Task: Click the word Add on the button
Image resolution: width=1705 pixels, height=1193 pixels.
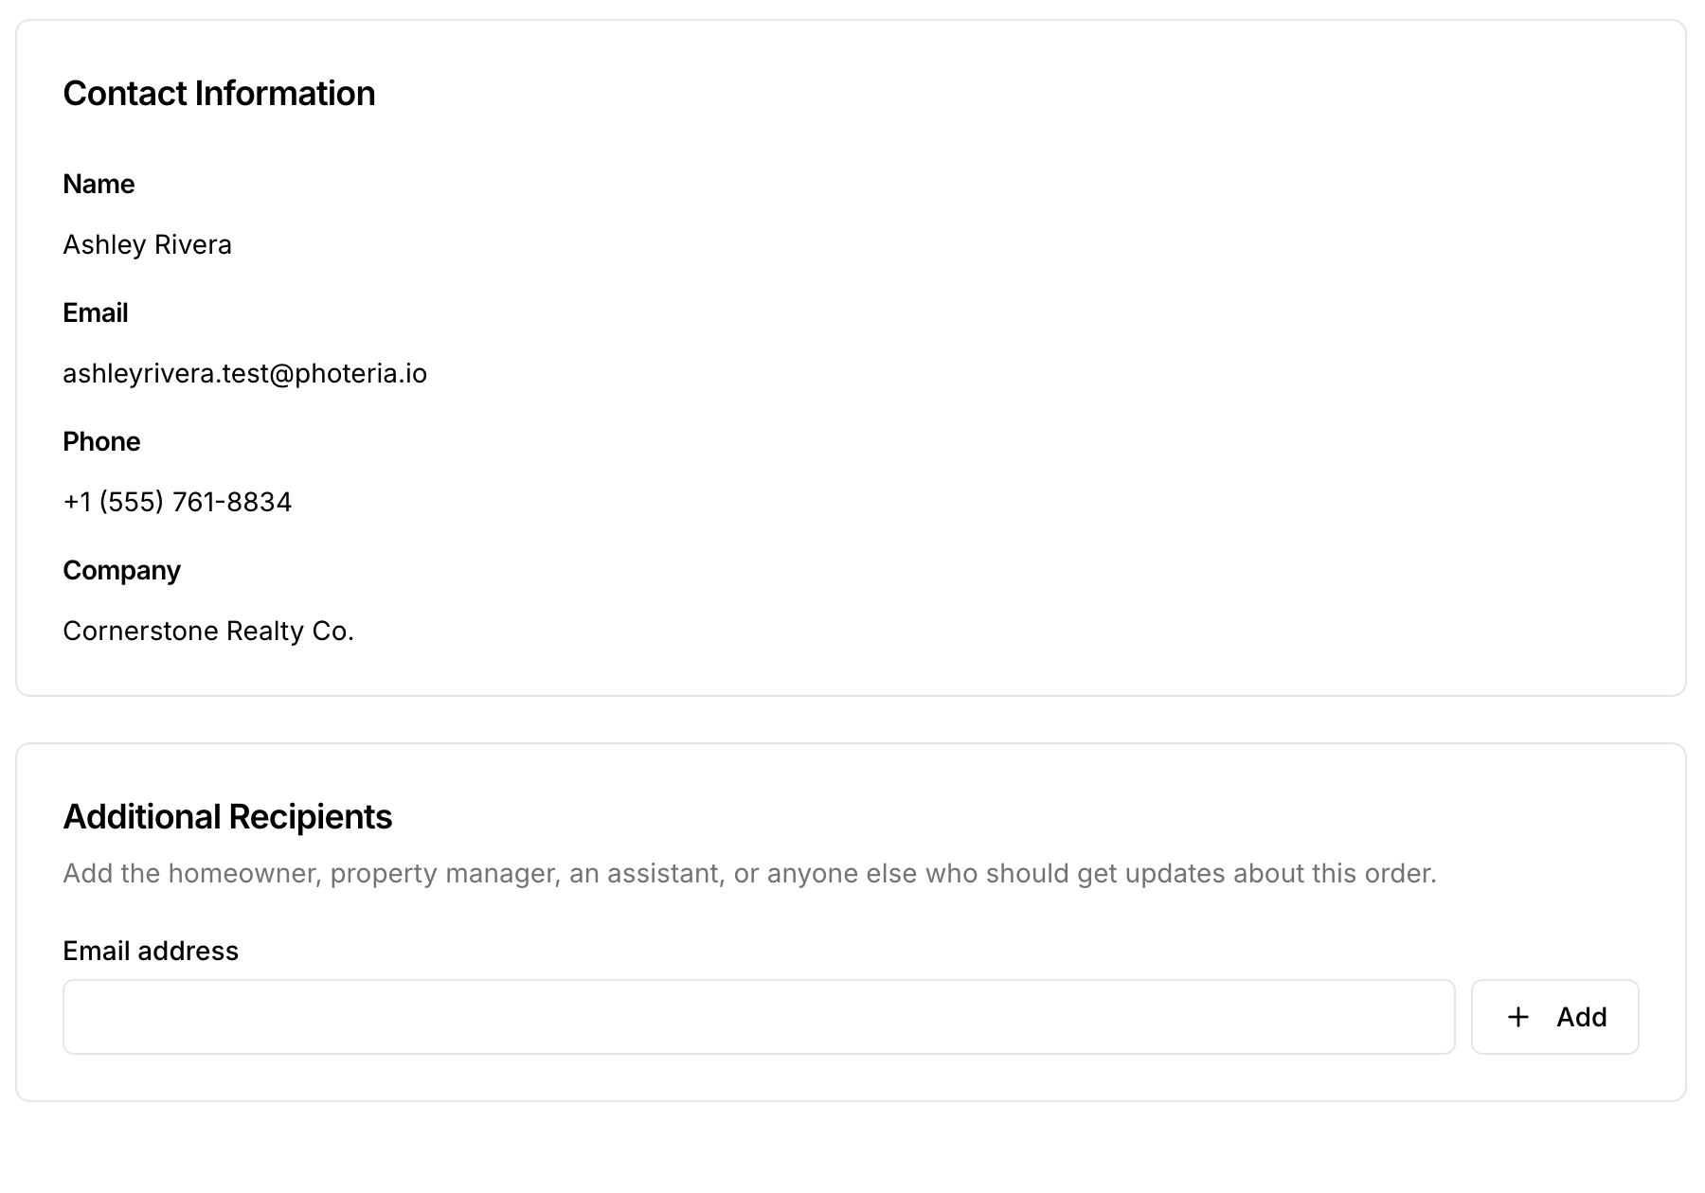Action: coord(1581,1017)
